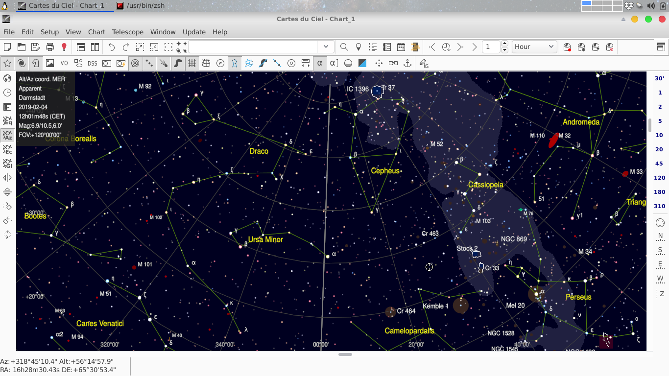Open the system volume speaker icon
669x376 pixels.
[651, 6]
